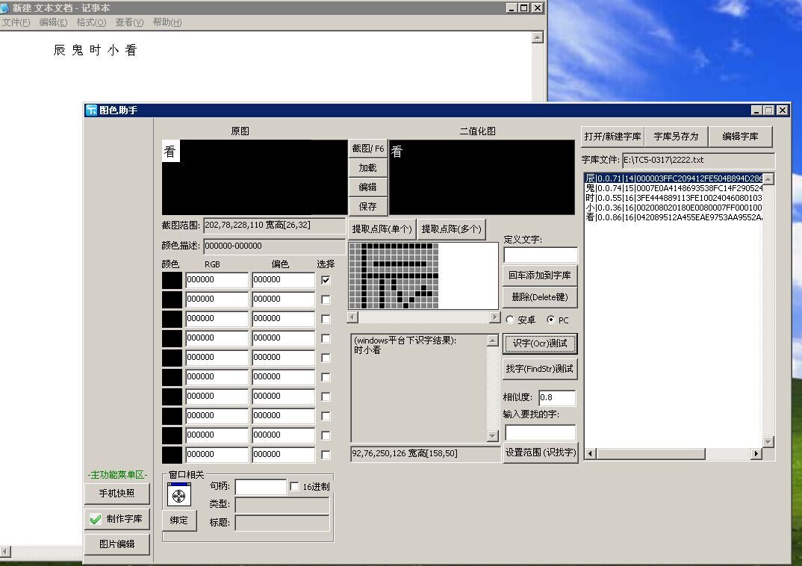The height and width of the screenshot is (566, 802).
Task: Click 编辑字库 button
Action: click(740, 137)
